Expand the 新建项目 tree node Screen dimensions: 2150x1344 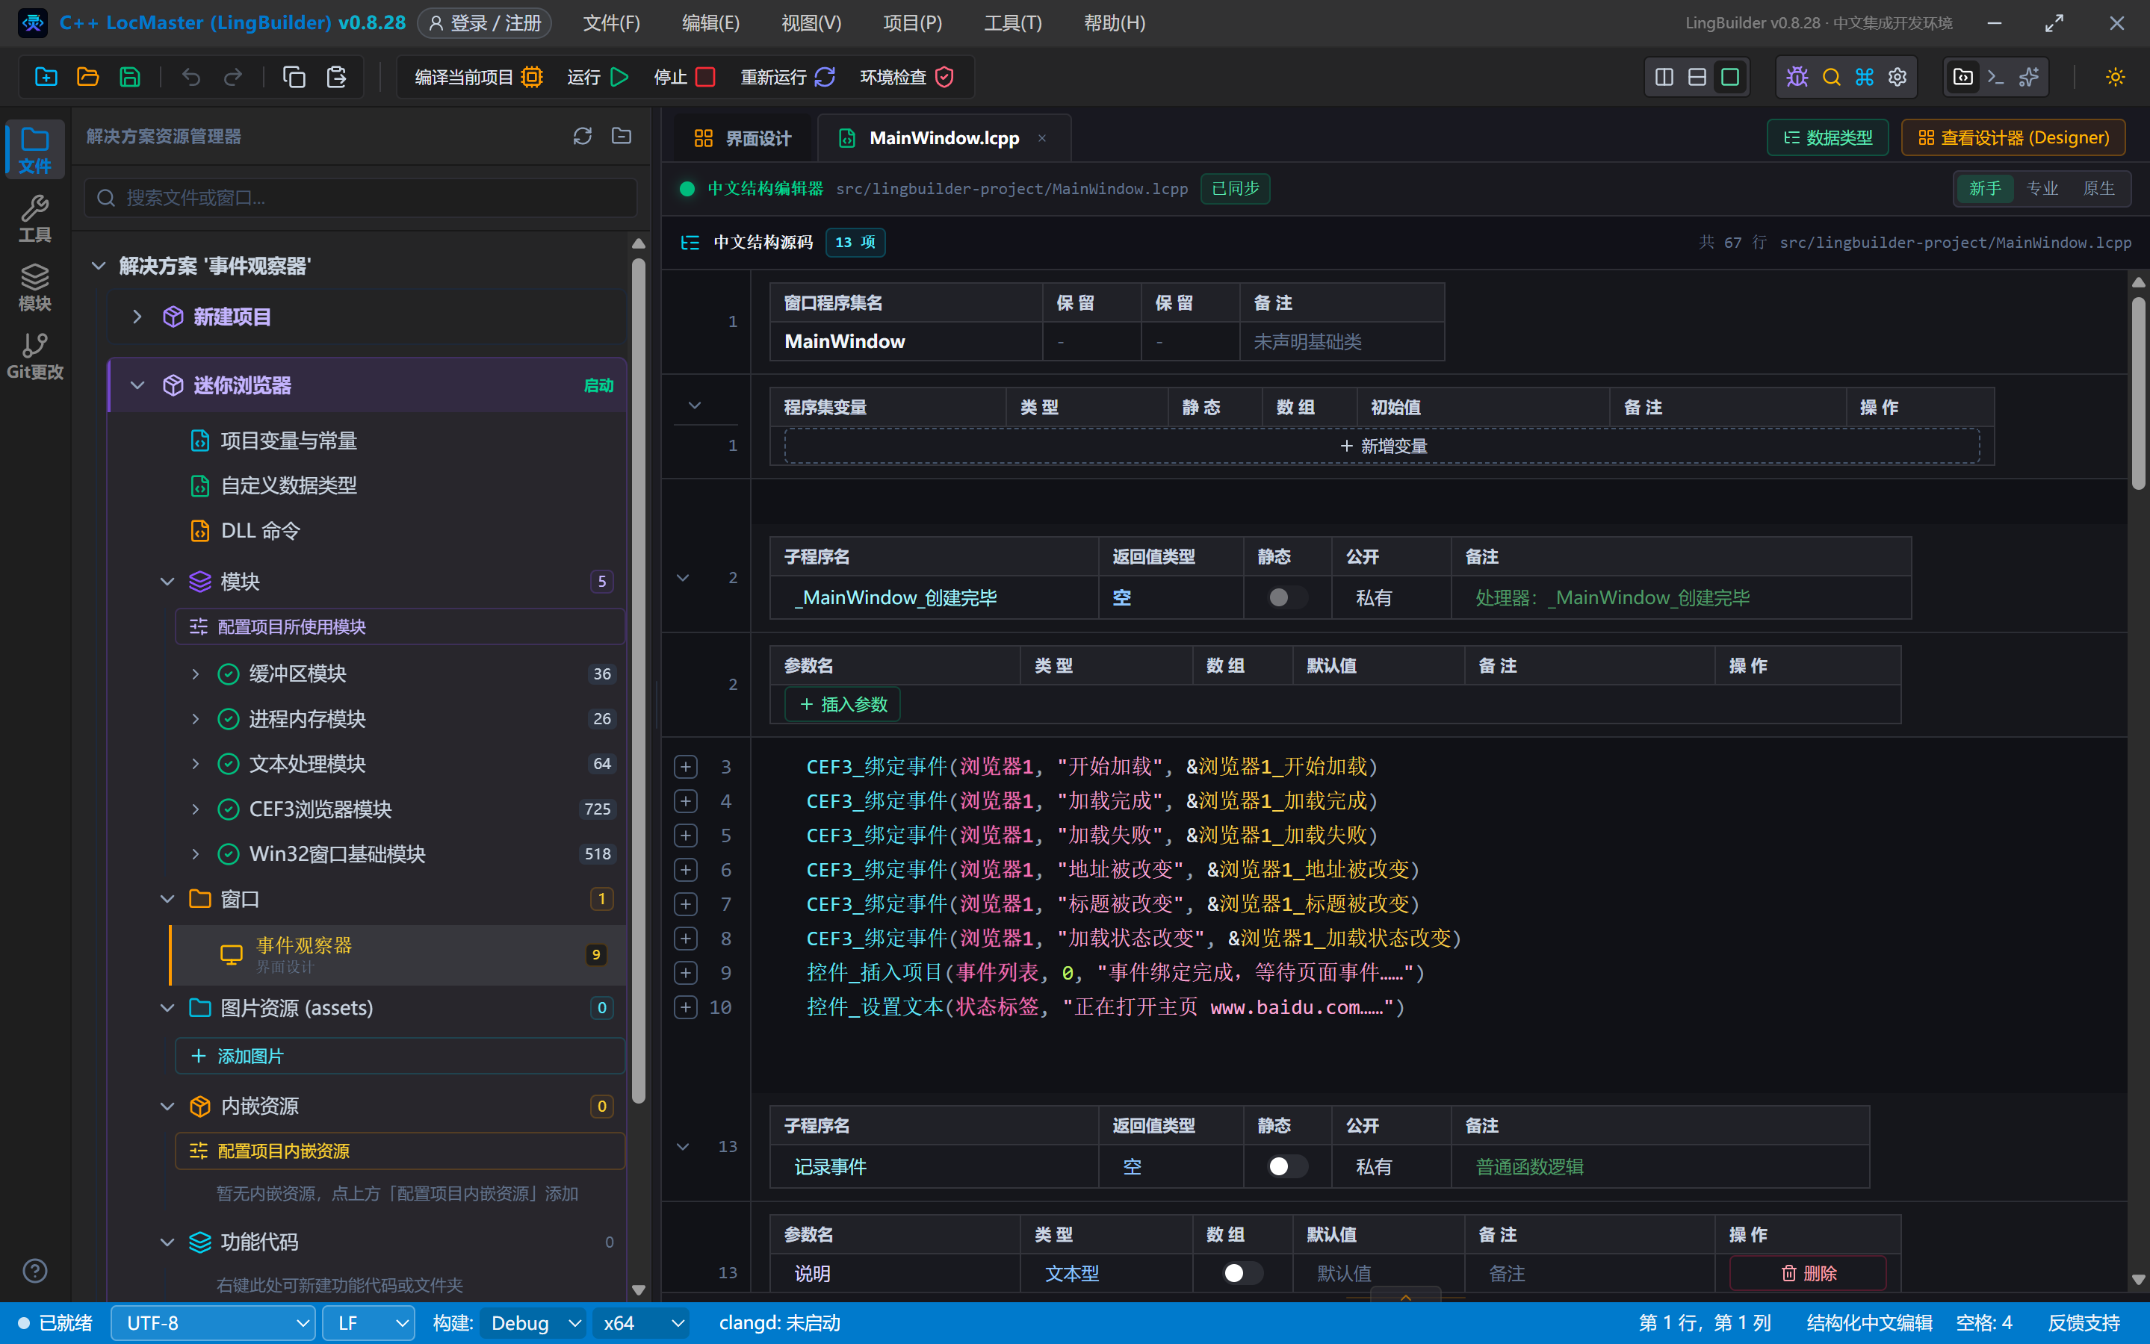coord(137,317)
